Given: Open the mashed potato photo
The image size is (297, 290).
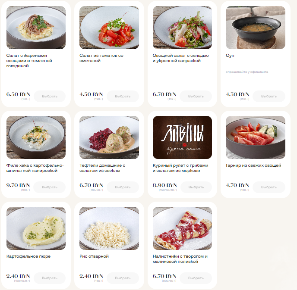Looking at the screenshot, I should [x=36, y=228].
